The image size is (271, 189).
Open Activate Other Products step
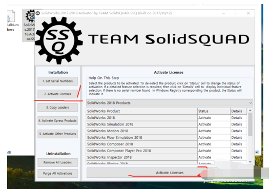[x=57, y=134]
